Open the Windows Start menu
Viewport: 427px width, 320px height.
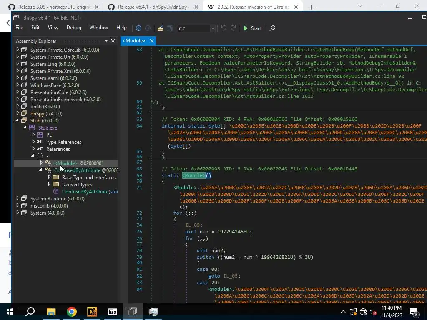10,312
